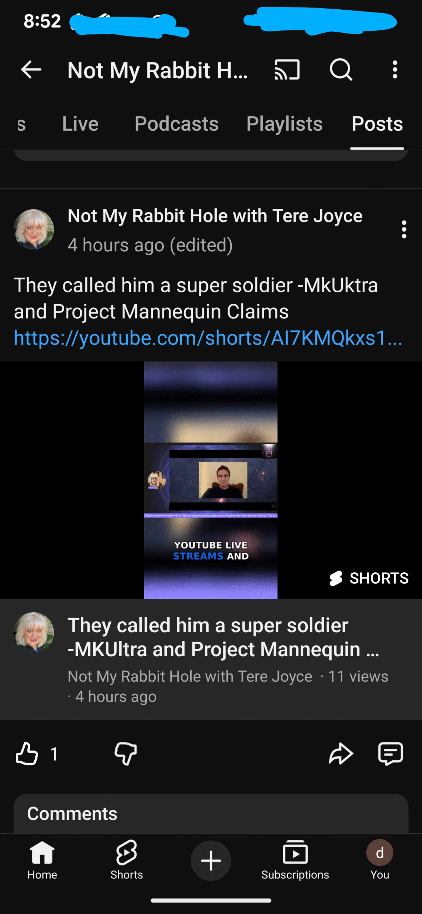422x914 pixels.
Task: Switch to the Playlists tab
Action: tap(285, 124)
